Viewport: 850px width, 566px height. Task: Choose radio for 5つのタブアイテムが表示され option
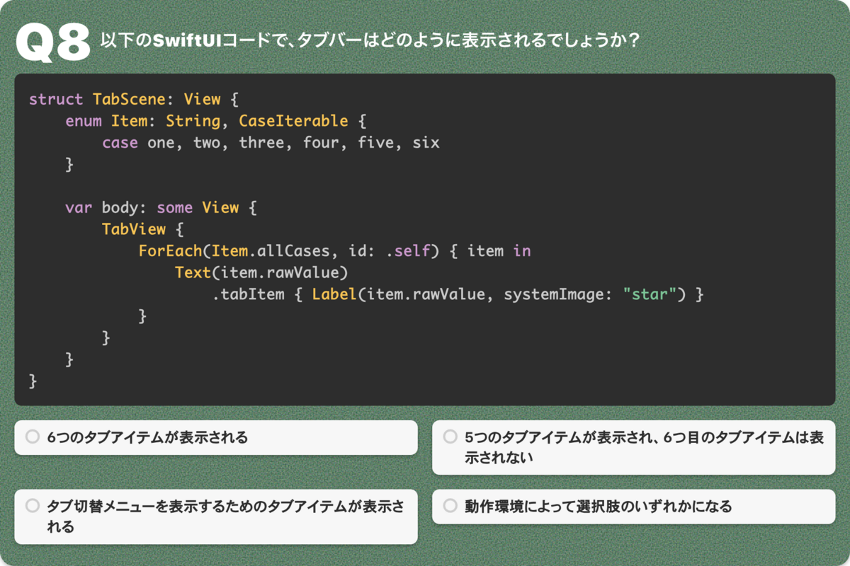pyautogui.click(x=450, y=437)
